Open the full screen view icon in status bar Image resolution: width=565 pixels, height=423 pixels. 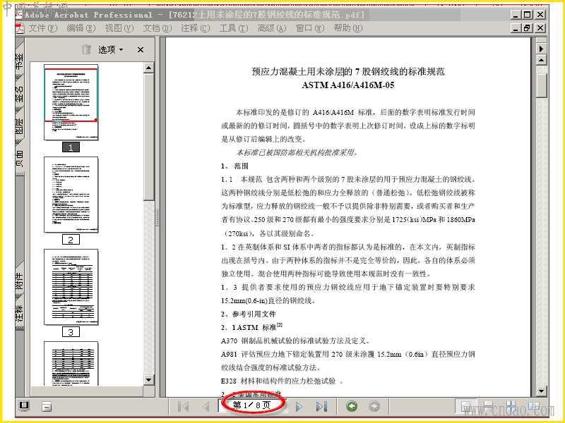pyautogui.click(x=24, y=406)
